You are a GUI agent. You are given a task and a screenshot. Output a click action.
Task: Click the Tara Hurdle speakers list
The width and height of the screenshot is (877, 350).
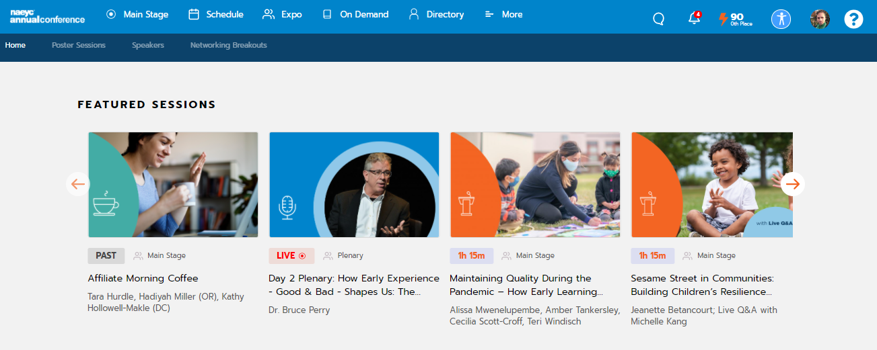[166, 302]
